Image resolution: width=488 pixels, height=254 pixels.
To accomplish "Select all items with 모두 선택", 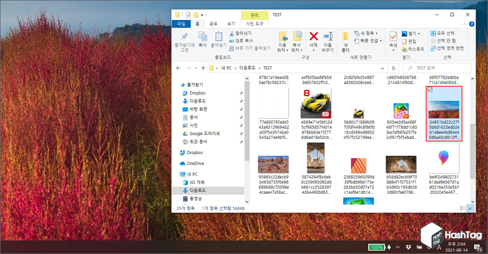I will point(442,33).
